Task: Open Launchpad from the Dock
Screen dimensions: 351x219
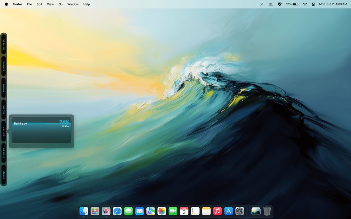Action: tap(95, 211)
